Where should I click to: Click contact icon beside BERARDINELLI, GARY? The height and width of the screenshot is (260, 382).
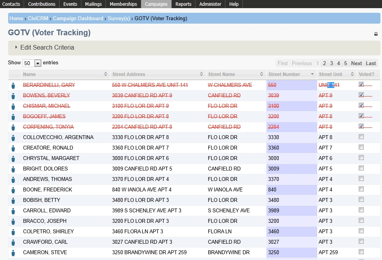pos(13,85)
